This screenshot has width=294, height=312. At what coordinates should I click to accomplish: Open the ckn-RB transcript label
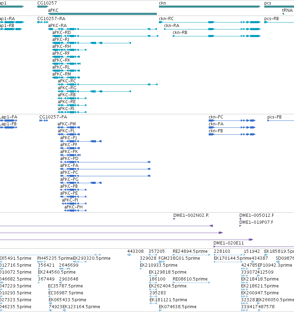coord(180,33)
